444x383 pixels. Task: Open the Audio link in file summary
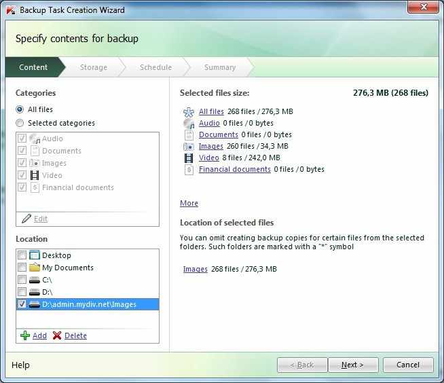pyautogui.click(x=209, y=123)
